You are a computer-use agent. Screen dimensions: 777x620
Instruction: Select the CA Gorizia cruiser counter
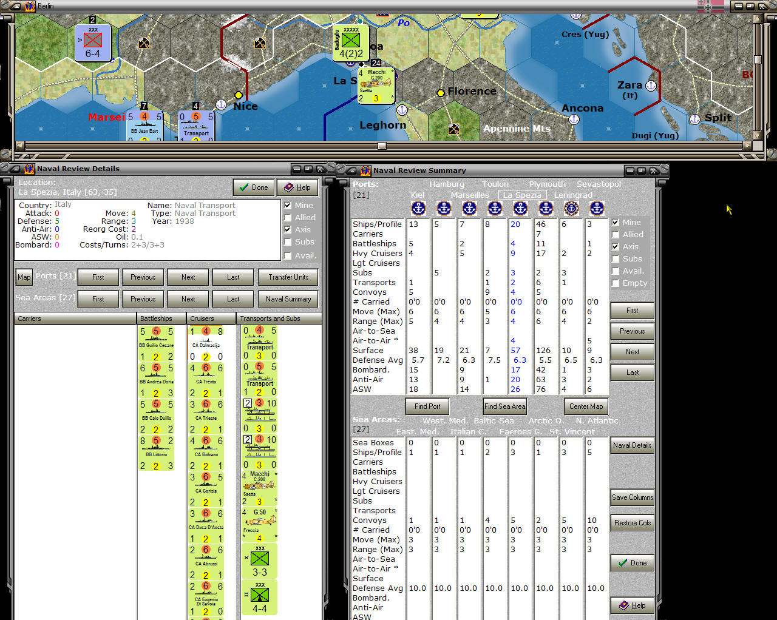pyautogui.click(x=206, y=490)
